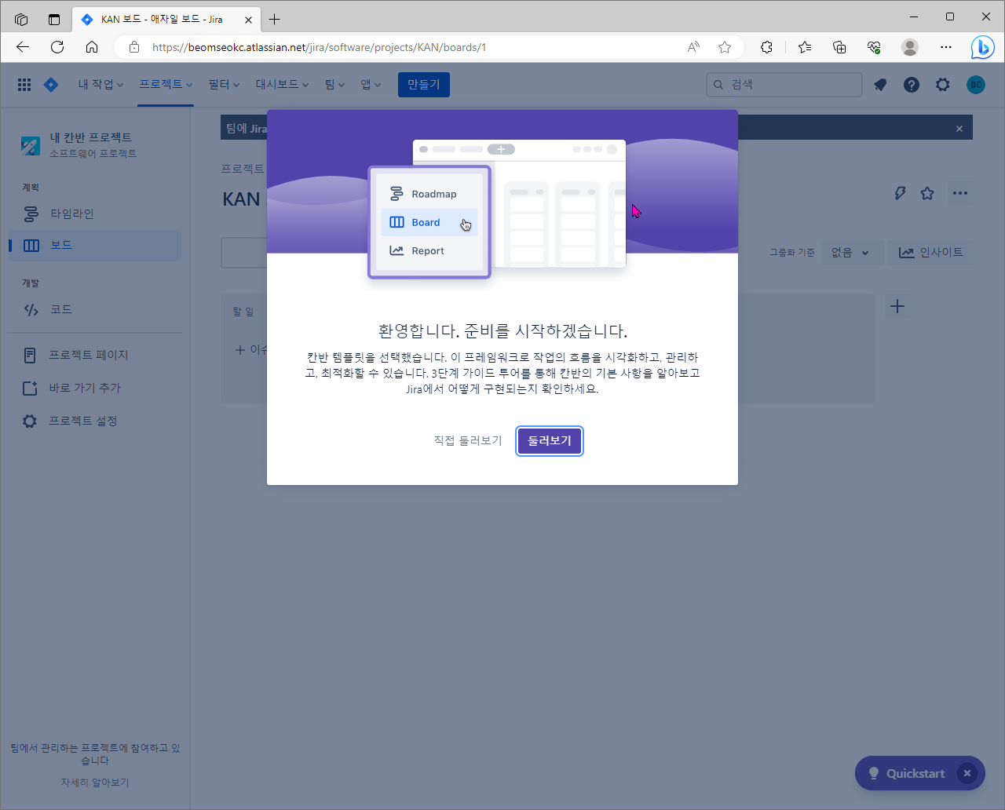
Task: Click the 만들기 create button
Action: [x=424, y=85]
